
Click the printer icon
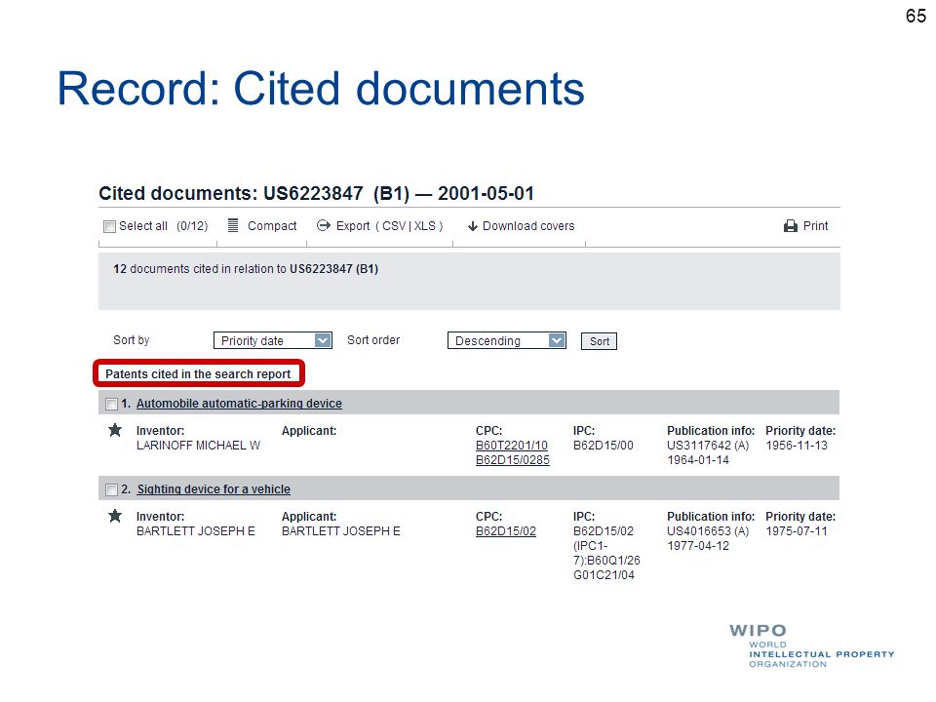click(x=791, y=226)
